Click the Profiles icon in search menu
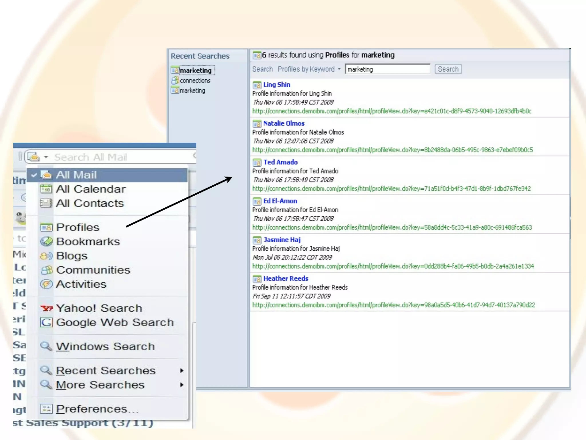This screenshot has height=440, width=586. pos(46,227)
